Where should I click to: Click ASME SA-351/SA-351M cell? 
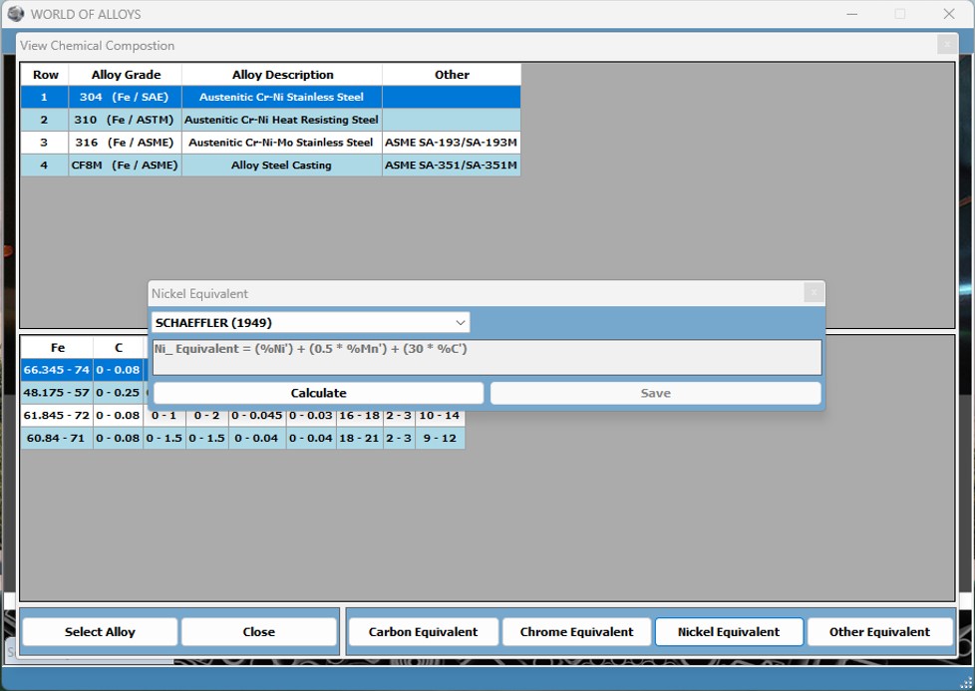click(452, 165)
